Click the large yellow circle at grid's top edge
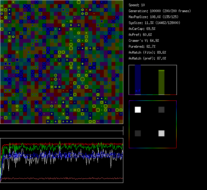This screenshot has height=190, width=207. [79, 2]
